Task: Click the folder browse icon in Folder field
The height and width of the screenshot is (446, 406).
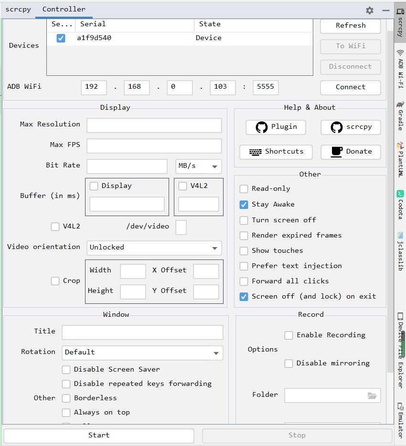Action: (x=372, y=395)
